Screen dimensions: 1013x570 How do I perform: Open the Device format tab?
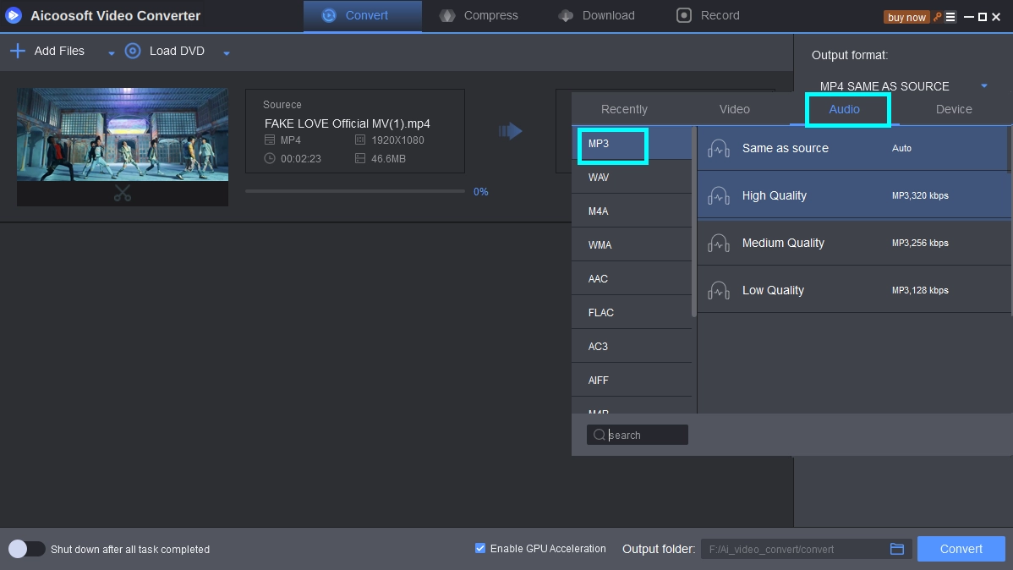point(953,109)
